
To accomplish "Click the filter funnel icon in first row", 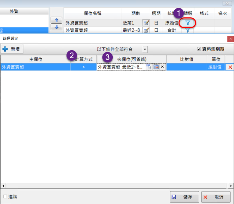I will coord(188,23).
